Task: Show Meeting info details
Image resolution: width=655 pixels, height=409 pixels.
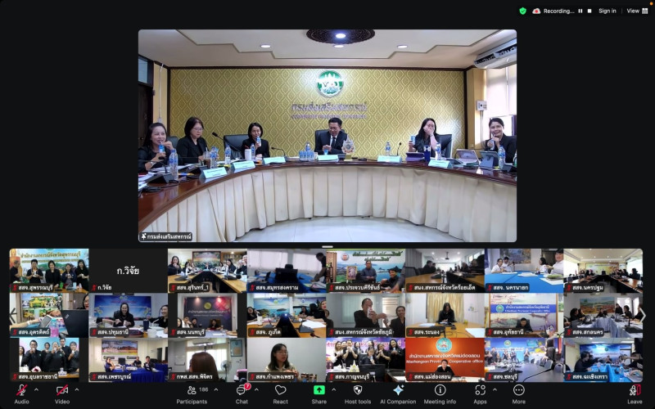Action: click(x=440, y=393)
